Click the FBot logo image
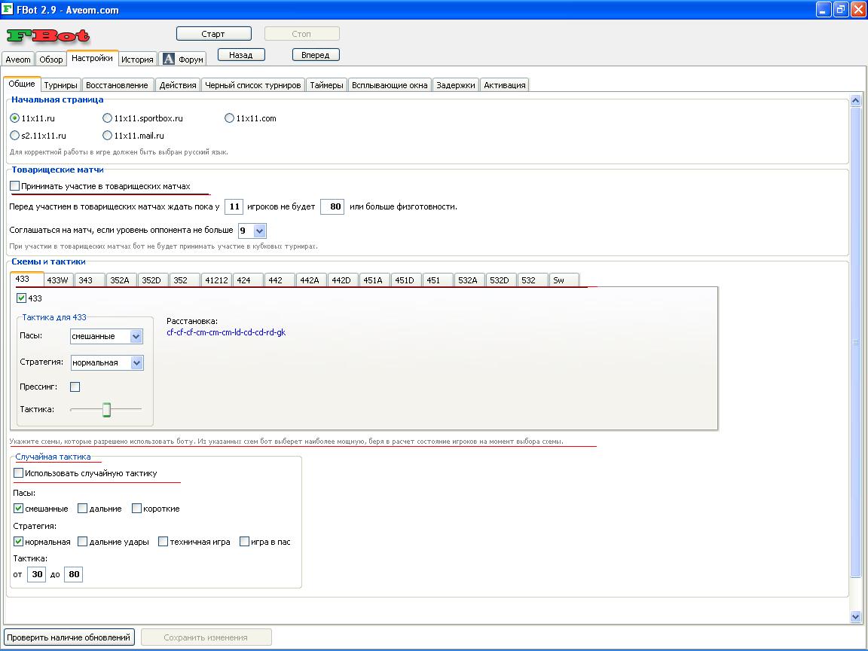 pos(48,35)
